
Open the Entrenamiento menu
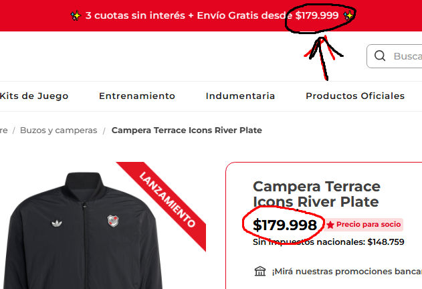(137, 96)
